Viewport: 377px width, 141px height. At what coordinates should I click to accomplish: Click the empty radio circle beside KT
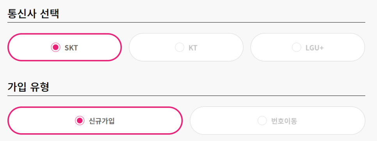click(x=180, y=47)
